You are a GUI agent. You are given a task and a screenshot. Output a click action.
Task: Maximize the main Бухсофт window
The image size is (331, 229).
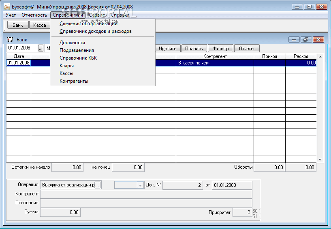click(310, 7)
